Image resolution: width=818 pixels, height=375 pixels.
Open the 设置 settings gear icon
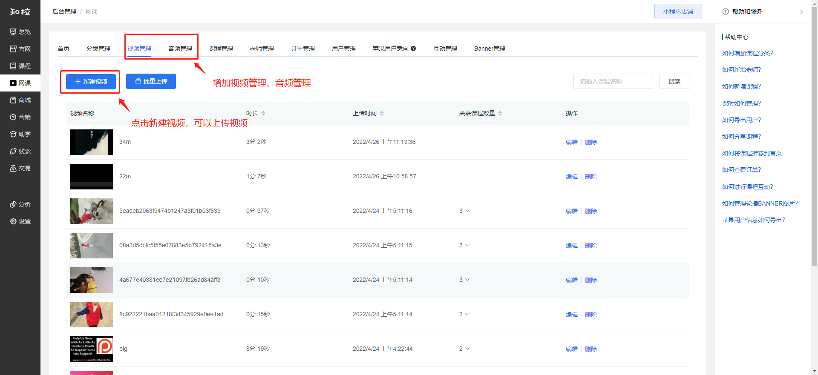[13, 221]
